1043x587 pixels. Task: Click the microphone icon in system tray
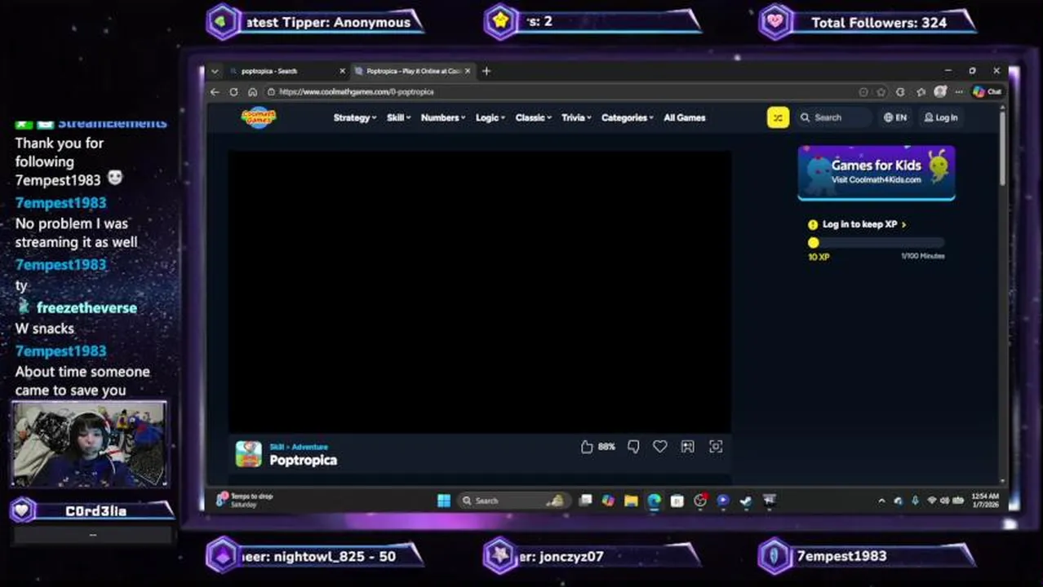click(915, 501)
